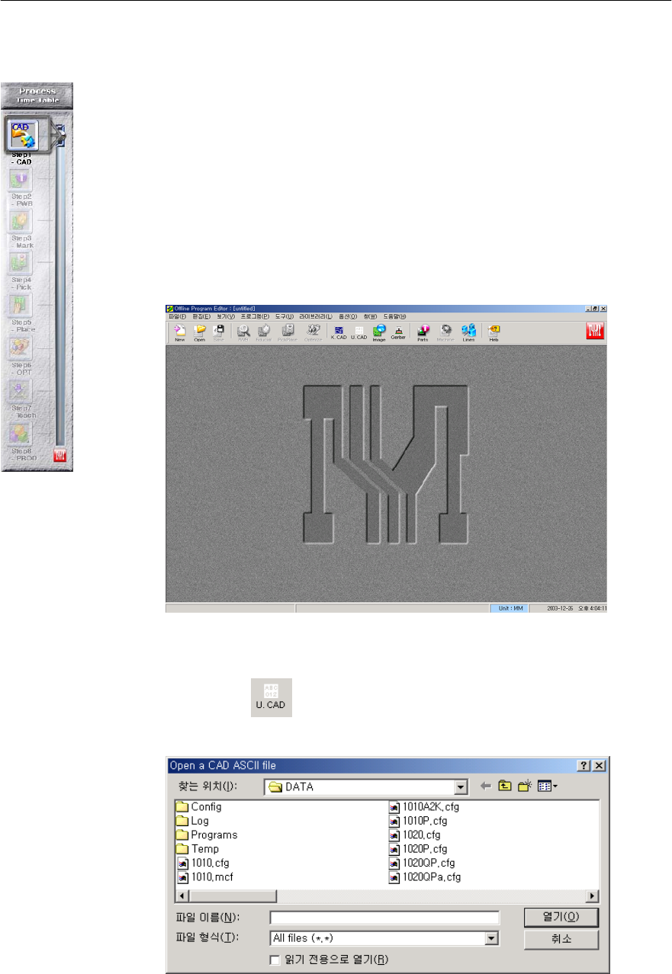Screen dimensions: 672x974
Task: Click the 취소 cancel button
Action: click(x=561, y=940)
